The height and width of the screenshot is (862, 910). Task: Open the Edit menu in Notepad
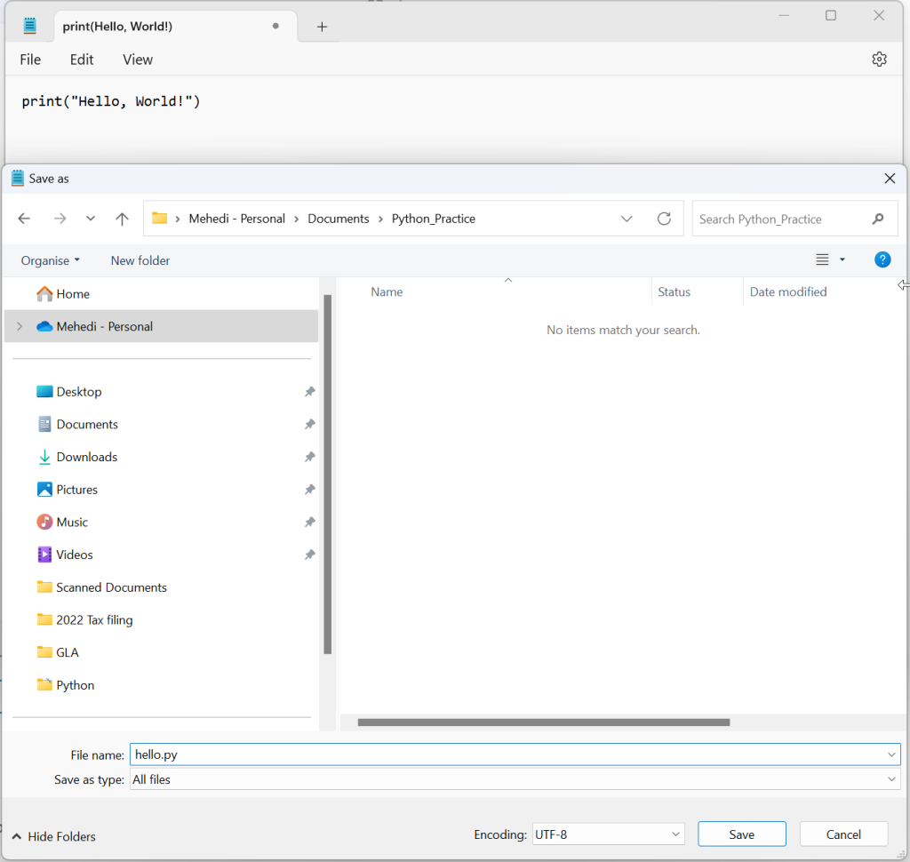point(82,60)
